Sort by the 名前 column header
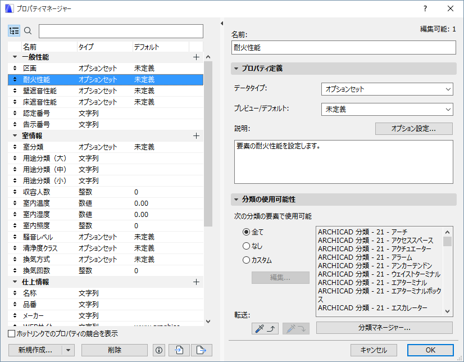The height and width of the screenshot is (362, 464). pos(49,47)
